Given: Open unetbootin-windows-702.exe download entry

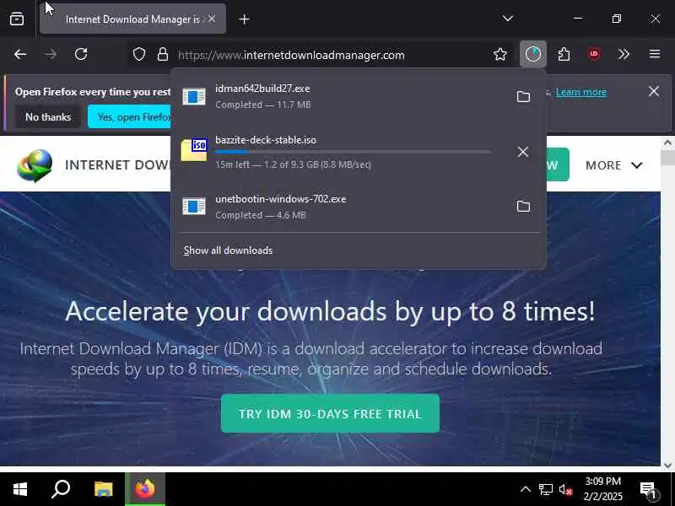Looking at the screenshot, I should pyautogui.click(x=339, y=207).
